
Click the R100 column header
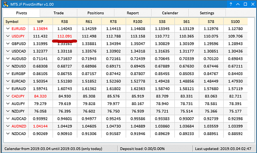pos(138,21)
